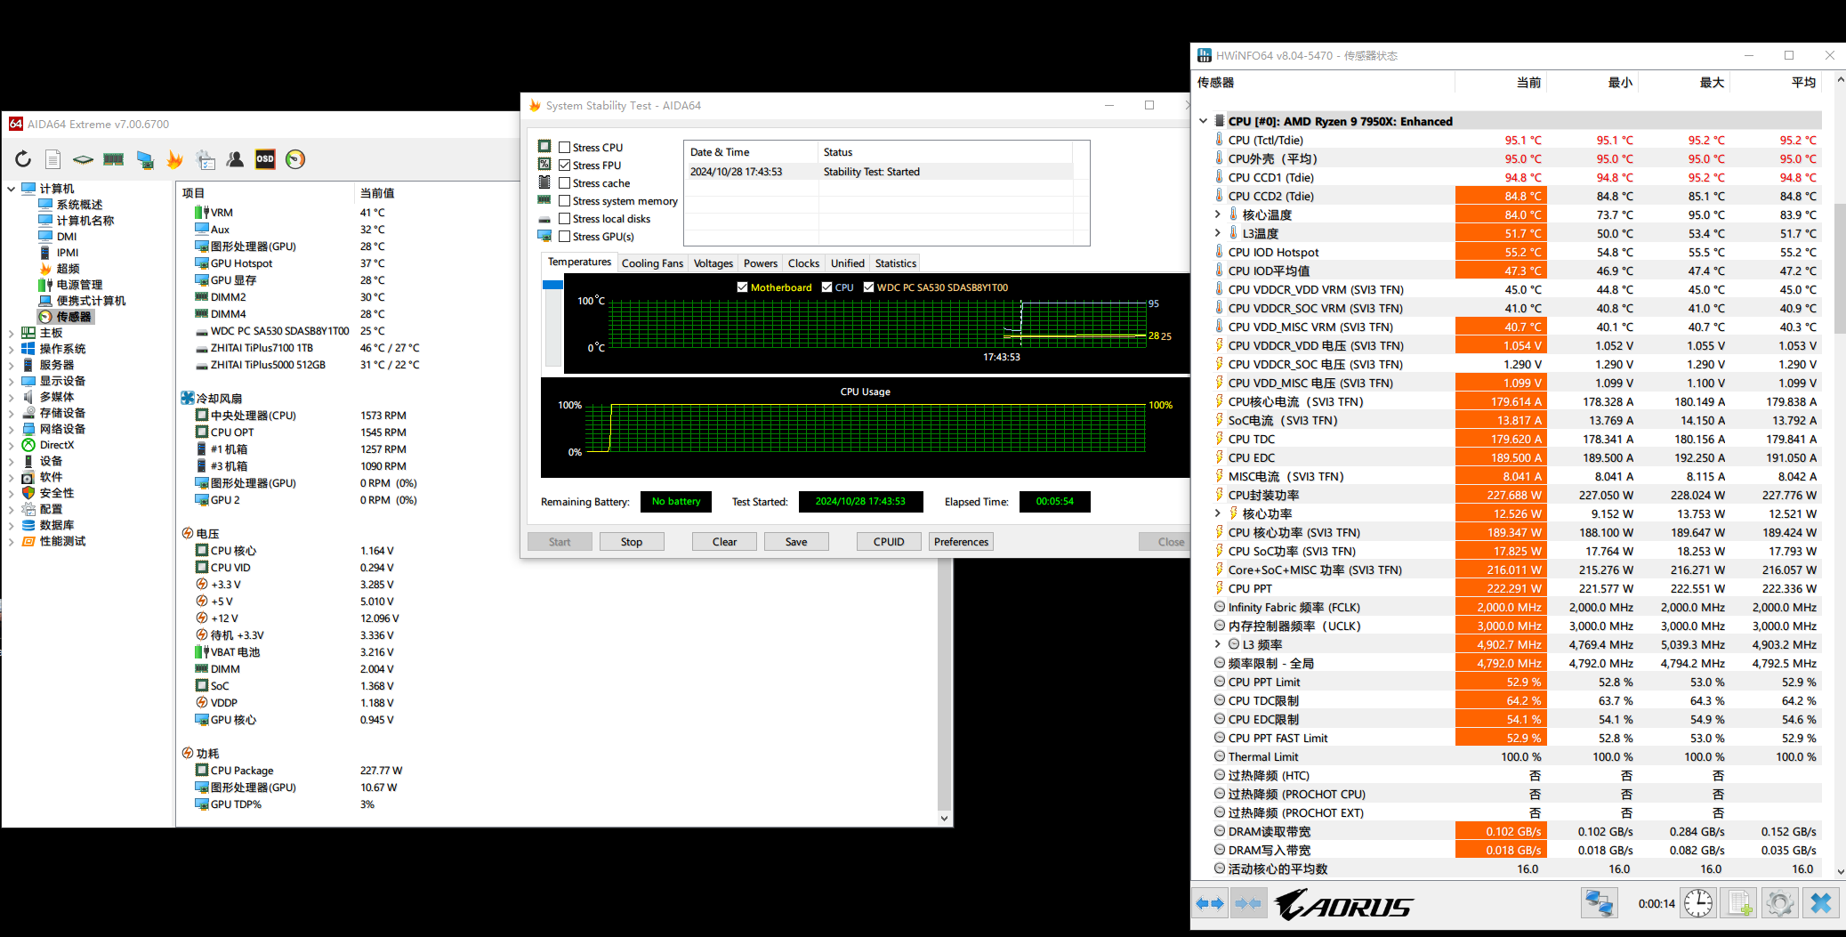The image size is (1846, 937).
Task: Click the clock icon in HWiNFO status bar
Action: (1697, 903)
